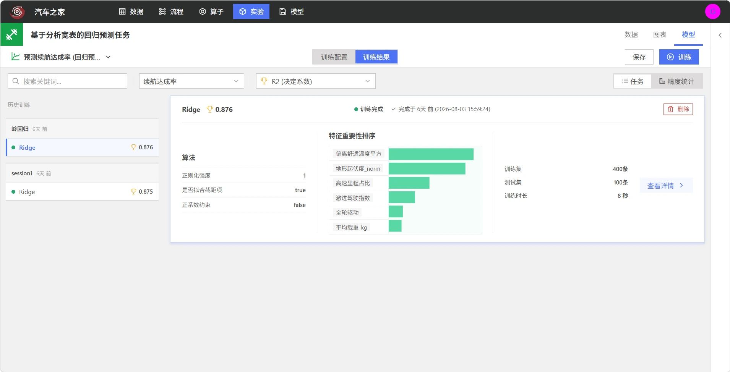Switch to the 图表 tab

pyautogui.click(x=660, y=35)
